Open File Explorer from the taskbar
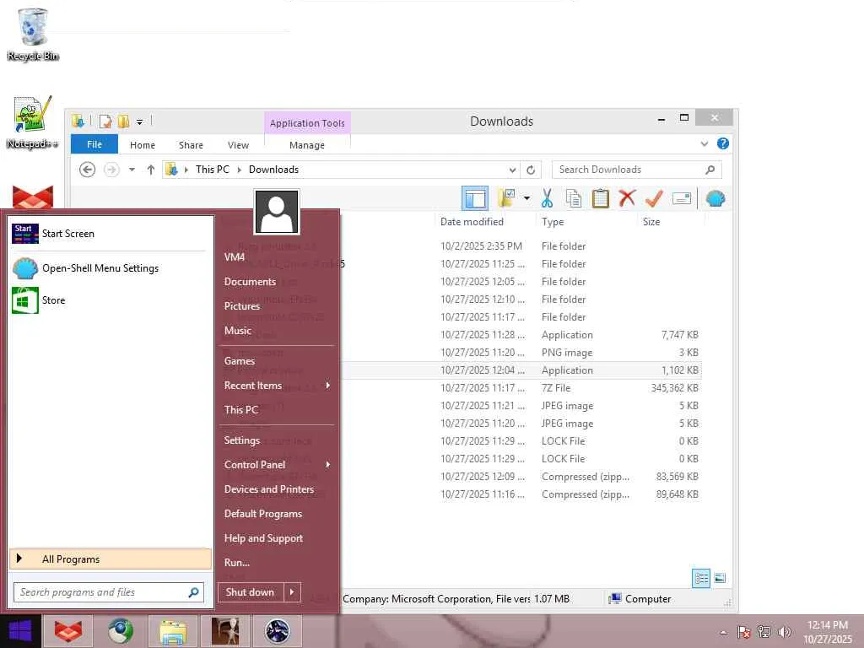Image resolution: width=864 pixels, height=648 pixels. [172, 631]
